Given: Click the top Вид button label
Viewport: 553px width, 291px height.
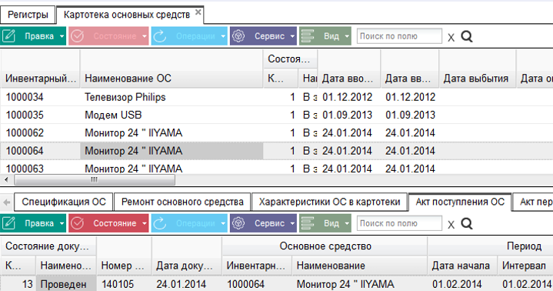Looking at the screenshot, I should (x=331, y=36).
